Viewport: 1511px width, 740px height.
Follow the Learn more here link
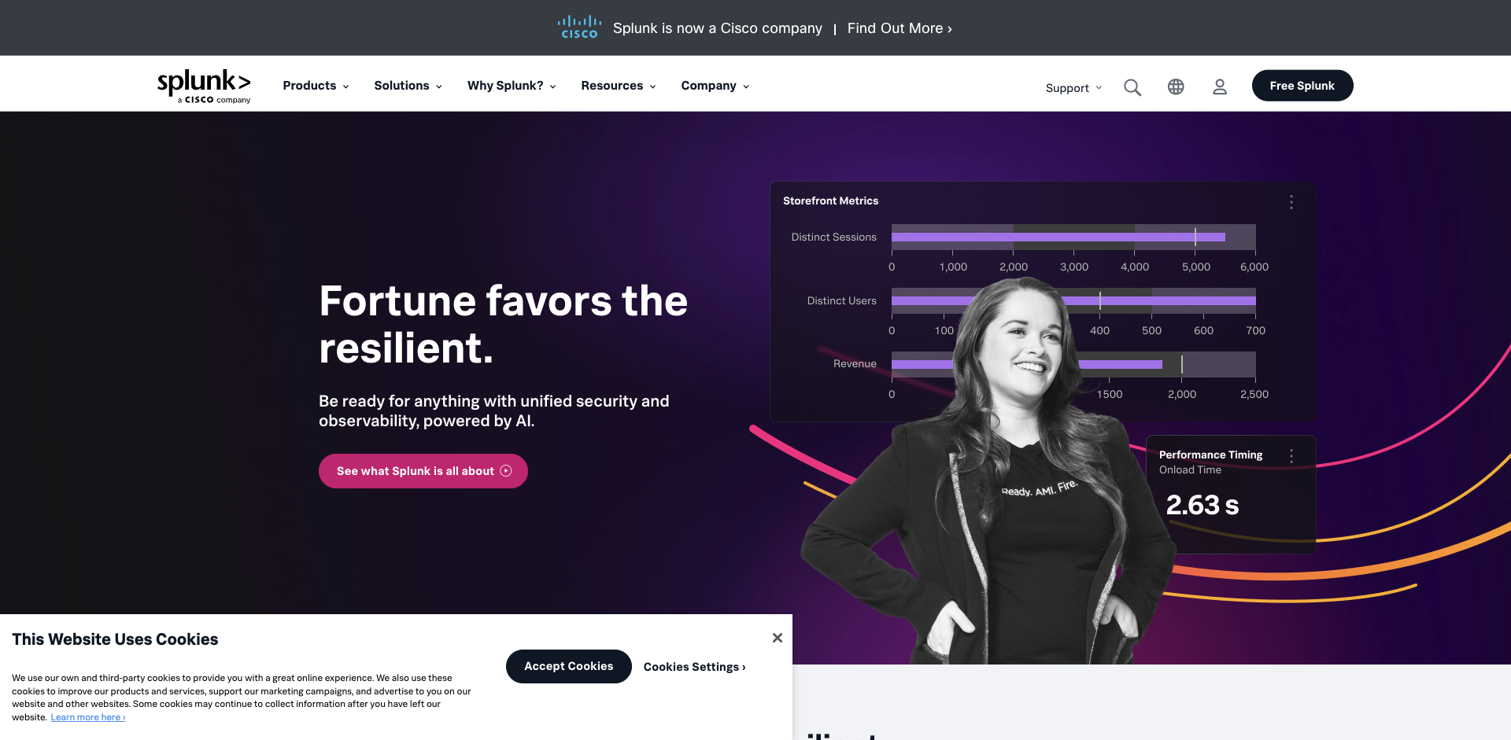[88, 717]
